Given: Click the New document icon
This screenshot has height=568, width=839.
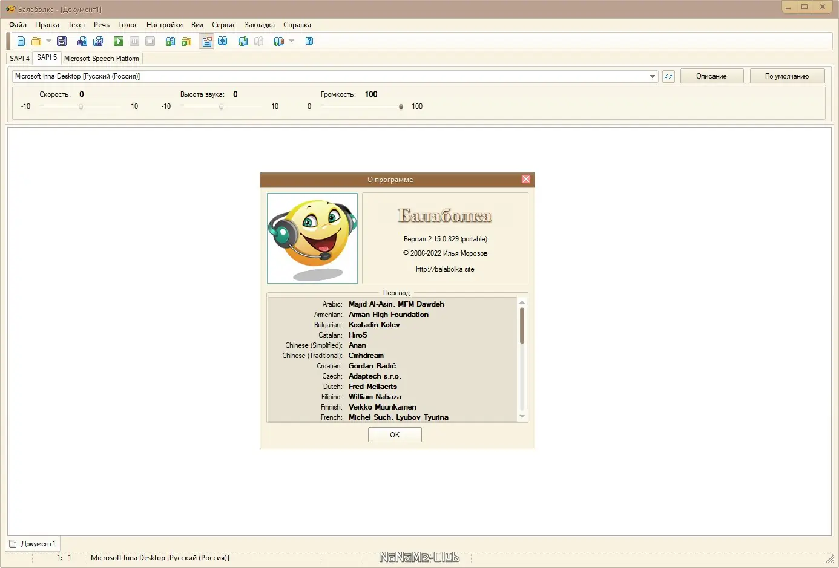Looking at the screenshot, I should coord(21,41).
